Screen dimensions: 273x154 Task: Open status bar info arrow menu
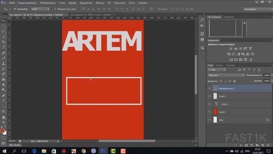(x=58, y=141)
